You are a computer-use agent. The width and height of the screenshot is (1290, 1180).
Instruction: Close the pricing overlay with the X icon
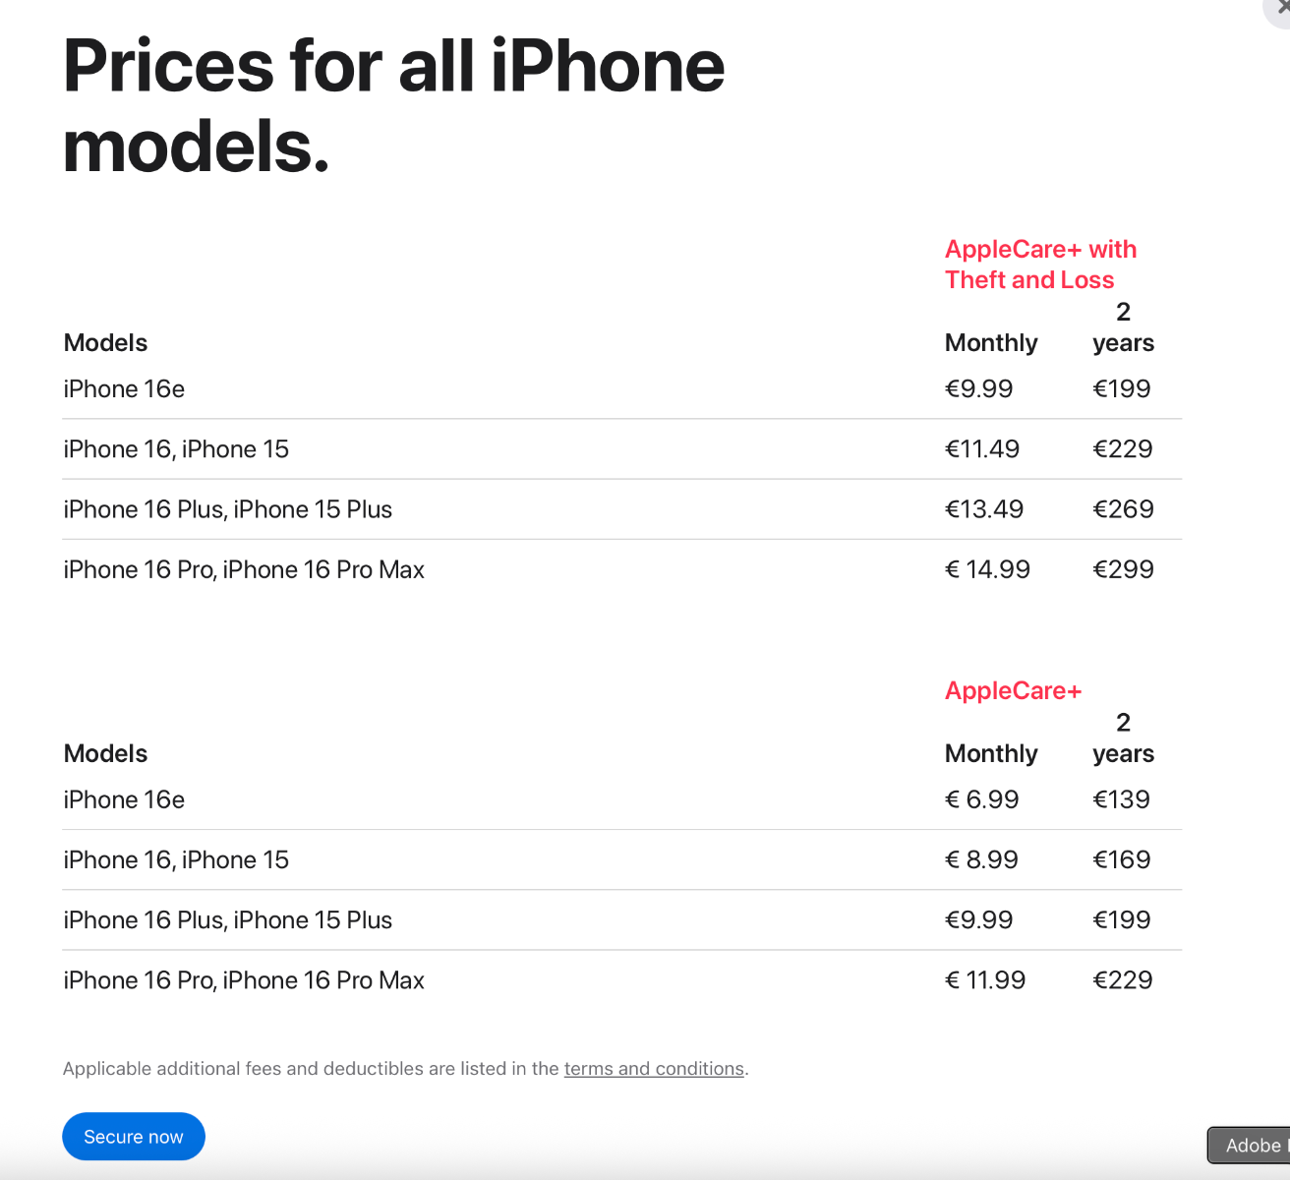click(x=1279, y=8)
